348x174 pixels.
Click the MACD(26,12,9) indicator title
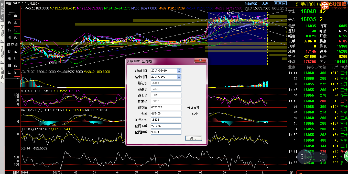[32, 110]
